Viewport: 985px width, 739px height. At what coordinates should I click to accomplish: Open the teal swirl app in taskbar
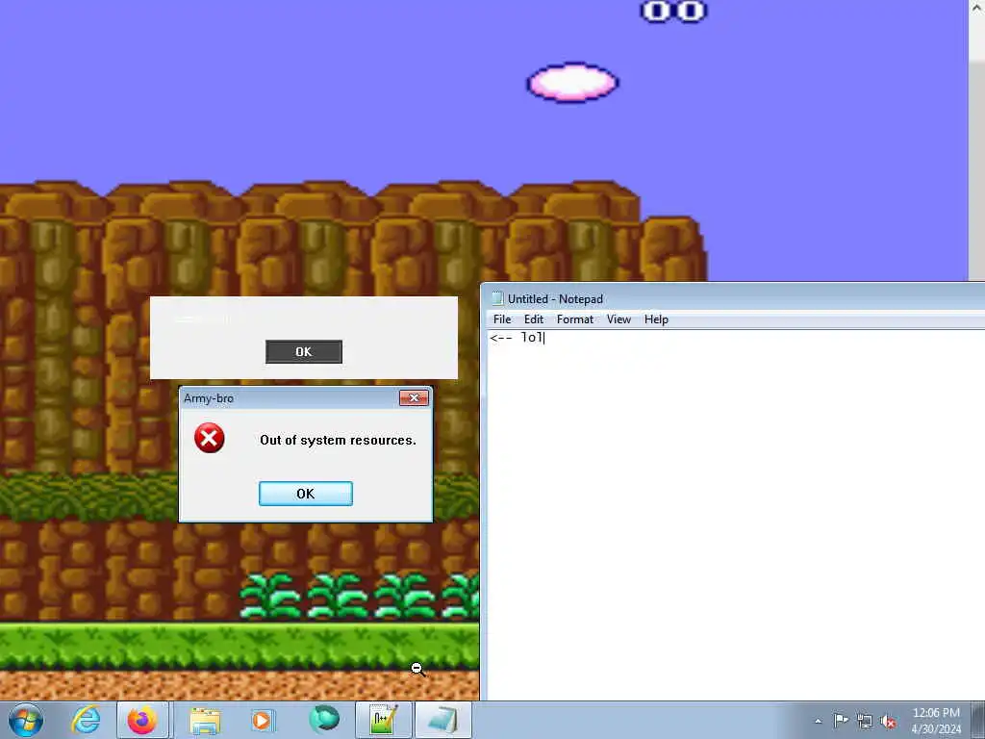324,720
